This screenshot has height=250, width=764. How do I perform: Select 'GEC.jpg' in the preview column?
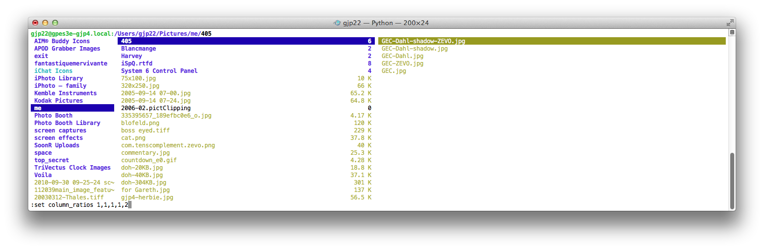pyautogui.click(x=394, y=71)
